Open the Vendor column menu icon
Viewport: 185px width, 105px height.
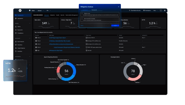[x=141, y=35]
